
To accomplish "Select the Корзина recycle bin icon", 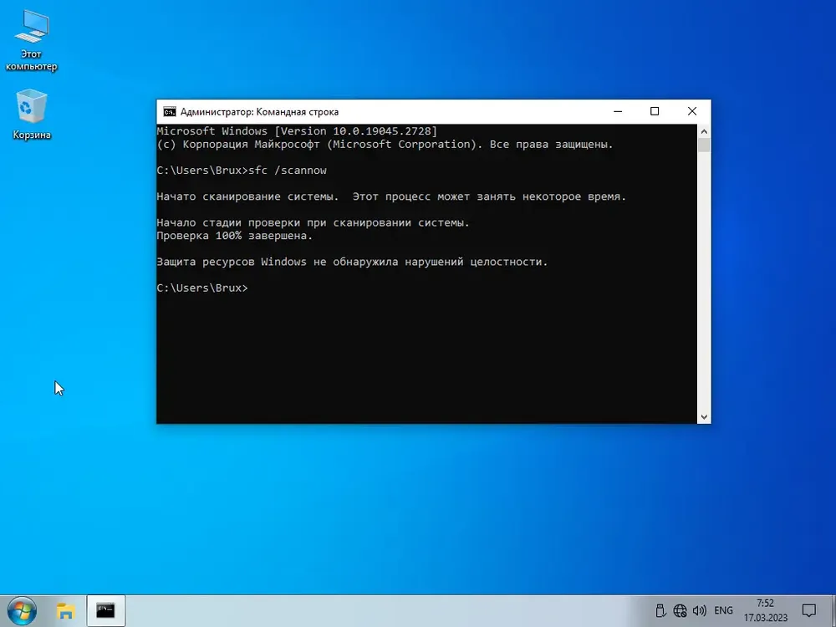I will [x=32, y=114].
